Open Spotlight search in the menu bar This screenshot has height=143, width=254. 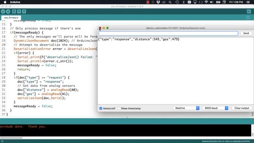click(x=170, y=2)
